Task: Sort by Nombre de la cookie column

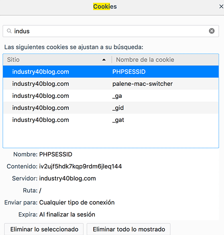Action: 165,60
